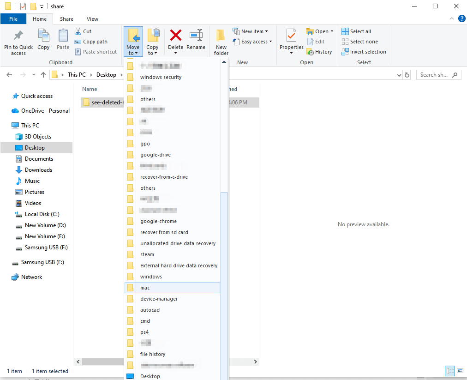Click Select all in Select group
Image resolution: width=467 pixels, height=380 pixels.
tap(356, 31)
